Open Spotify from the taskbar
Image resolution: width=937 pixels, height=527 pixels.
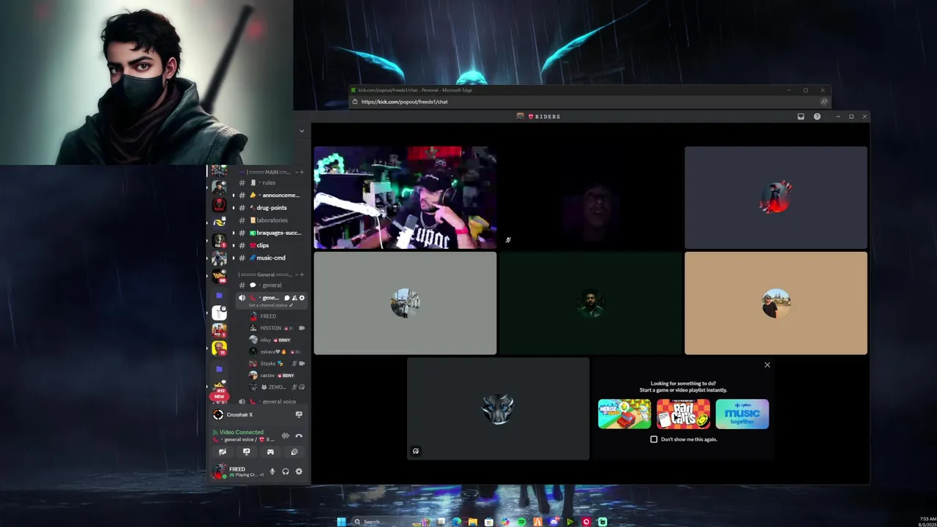pyautogui.click(x=521, y=522)
